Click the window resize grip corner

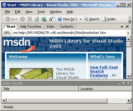click(x=130, y=108)
